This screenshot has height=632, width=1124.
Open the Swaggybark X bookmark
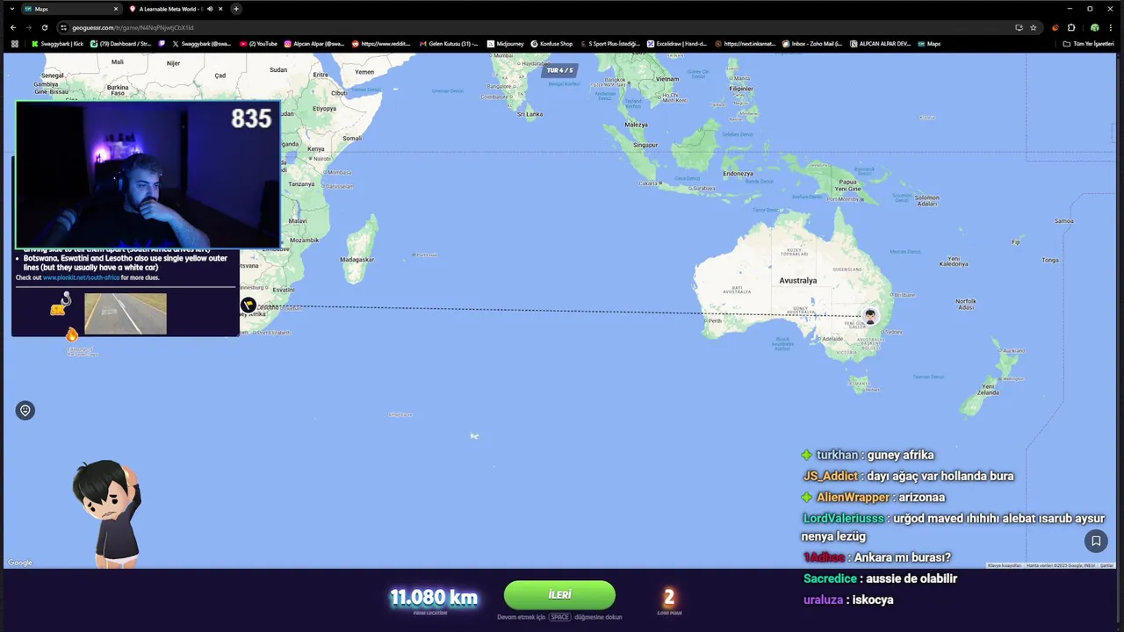[x=202, y=43]
